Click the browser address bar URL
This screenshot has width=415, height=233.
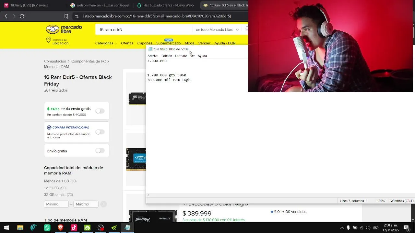pos(157,16)
